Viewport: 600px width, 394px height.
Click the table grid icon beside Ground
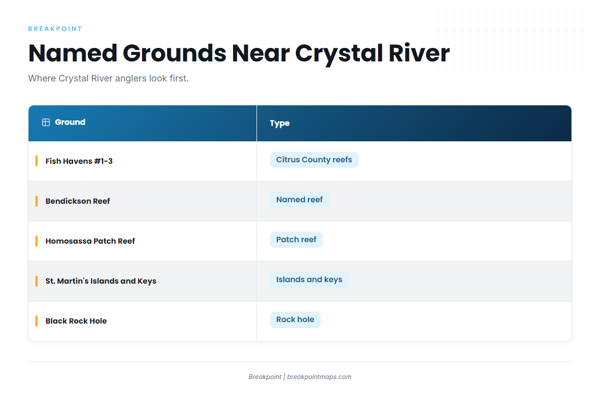pyautogui.click(x=46, y=122)
